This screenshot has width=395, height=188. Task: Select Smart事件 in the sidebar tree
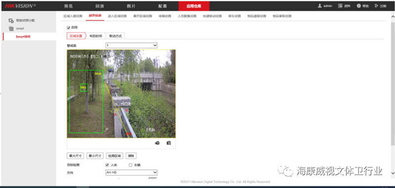(23, 37)
